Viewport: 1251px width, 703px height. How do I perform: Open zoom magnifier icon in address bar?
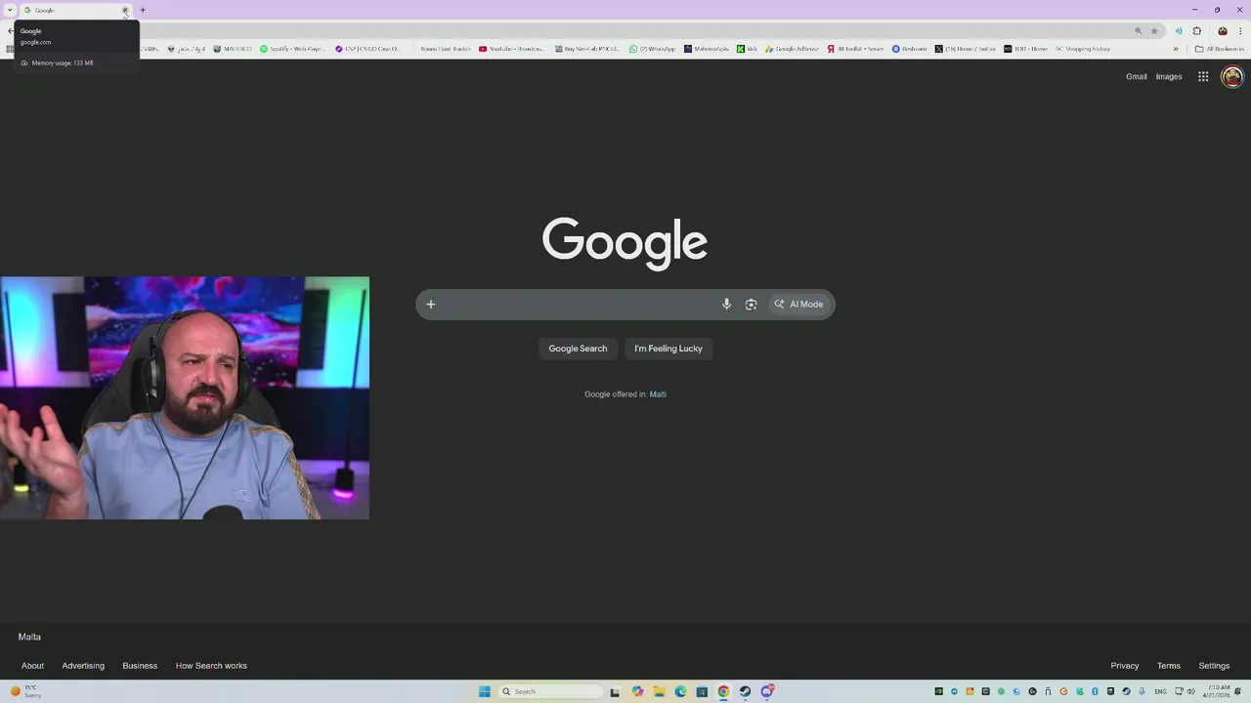1138,31
